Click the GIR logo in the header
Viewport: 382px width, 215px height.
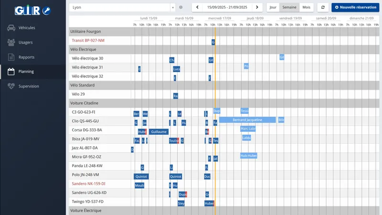pos(32,10)
